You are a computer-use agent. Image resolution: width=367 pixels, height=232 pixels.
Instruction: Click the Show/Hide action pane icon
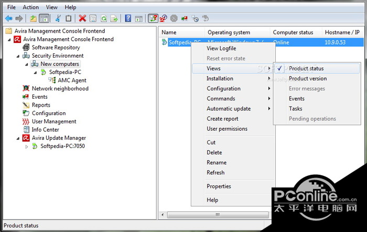[x=139, y=18]
